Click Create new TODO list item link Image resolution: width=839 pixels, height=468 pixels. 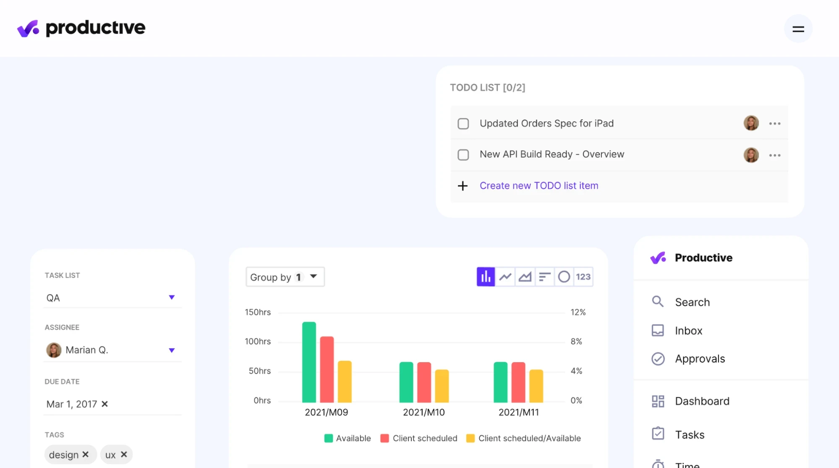[x=539, y=186]
